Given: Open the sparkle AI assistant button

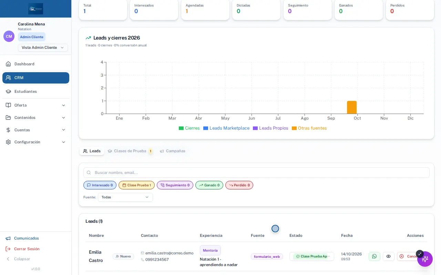Looking at the screenshot, I should [x=425, y=259].
